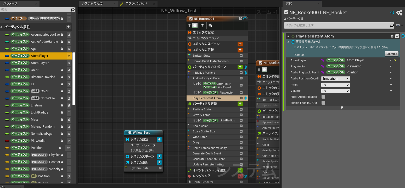This screenshot has height=188, width=405.
Task: Add new パーティクル属性 with plus icon
Action: coord(68,27)
